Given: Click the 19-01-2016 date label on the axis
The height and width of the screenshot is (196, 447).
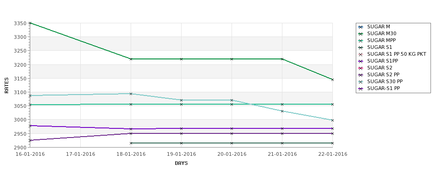Looking at the screenshot, I should pyautogui.click(x=181, y=154).
